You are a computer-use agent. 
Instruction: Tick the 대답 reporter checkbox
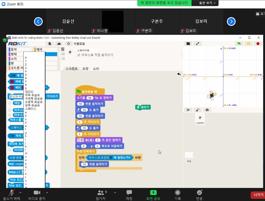click(x=10, y=103)
